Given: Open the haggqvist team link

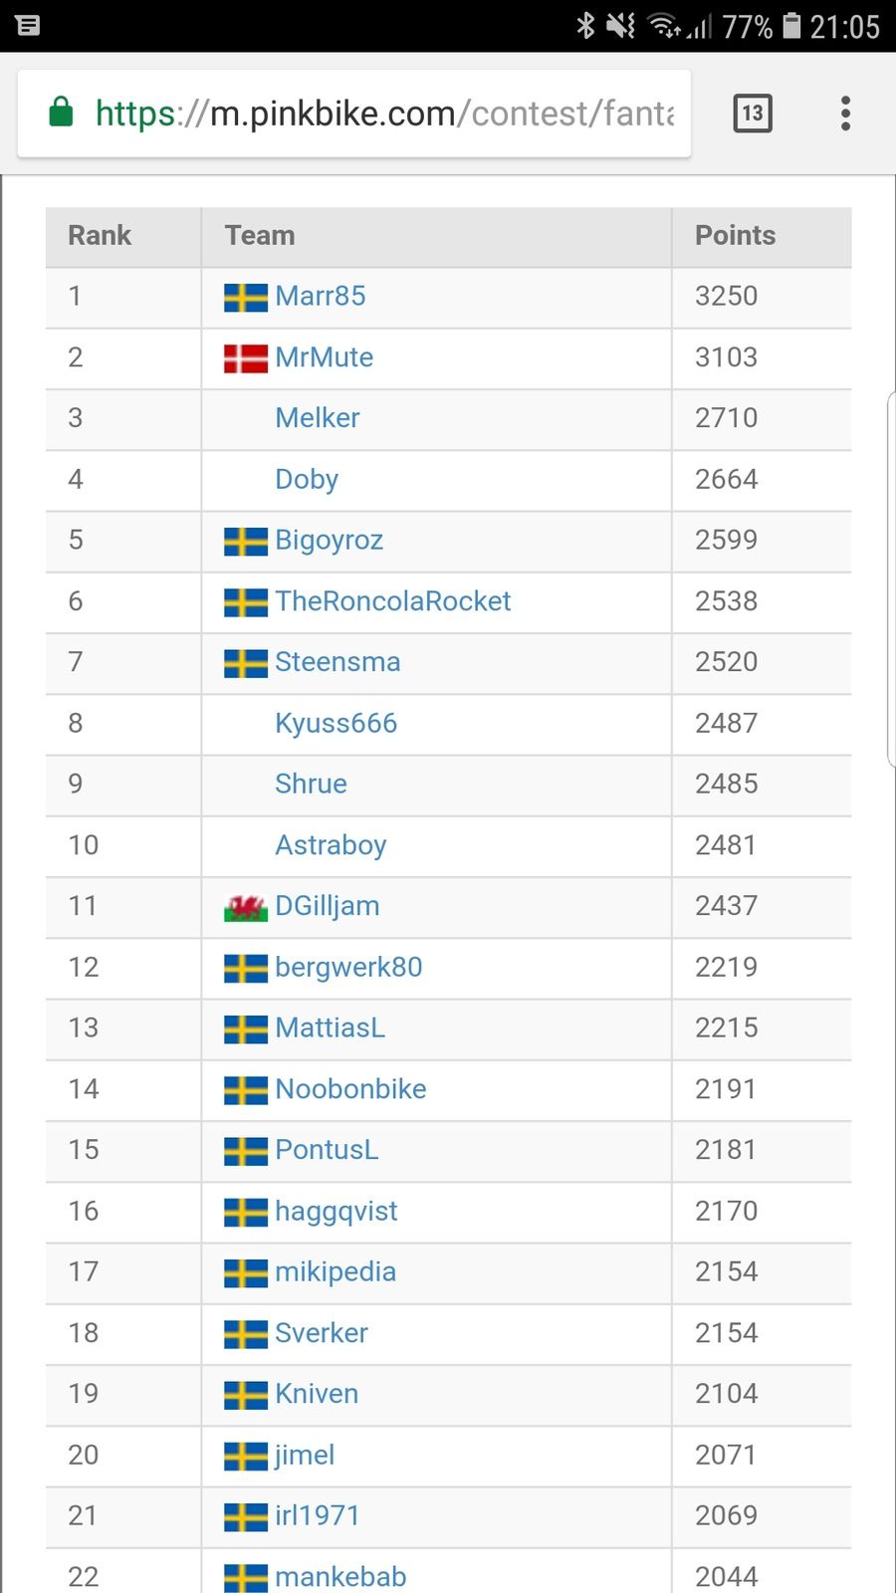Looking at the screenshot, I should pos(336,1212).
